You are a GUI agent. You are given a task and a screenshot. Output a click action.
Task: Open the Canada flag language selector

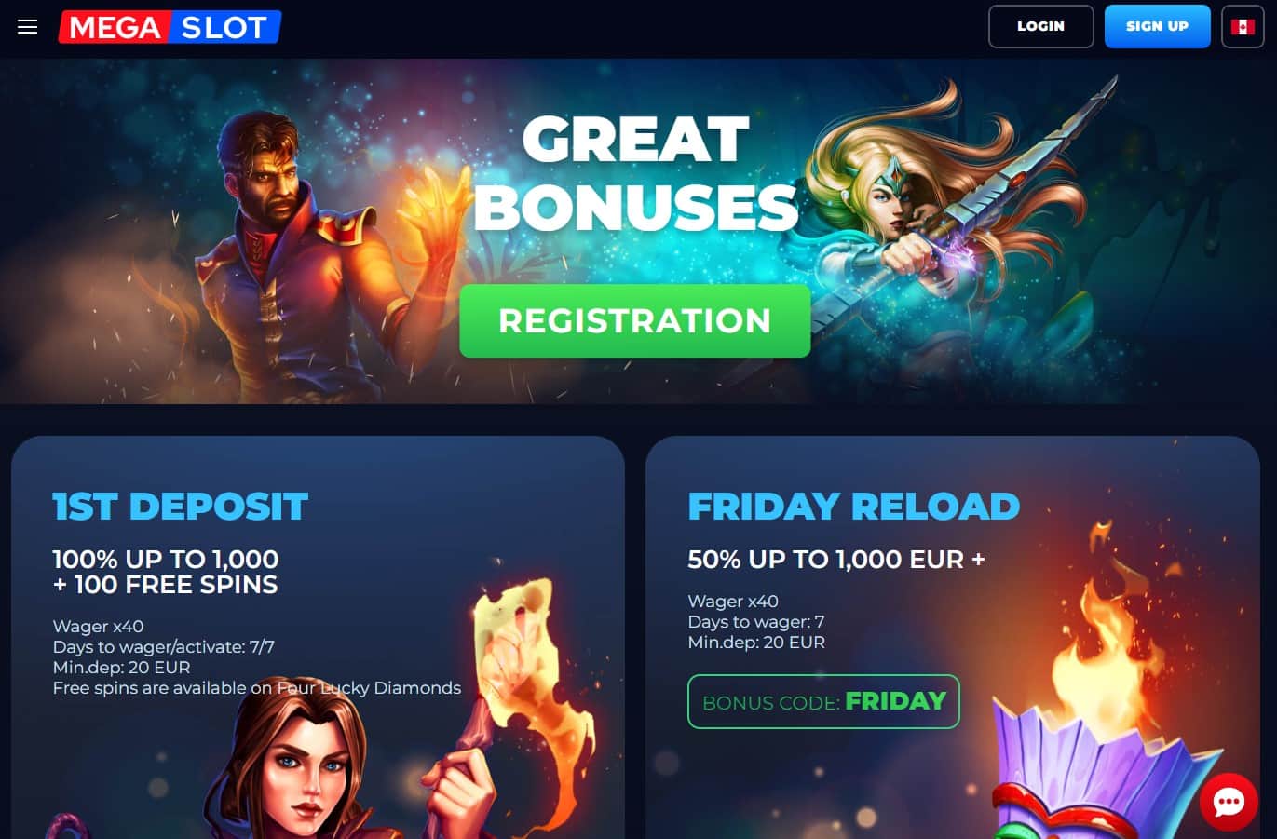[1243, 27]
